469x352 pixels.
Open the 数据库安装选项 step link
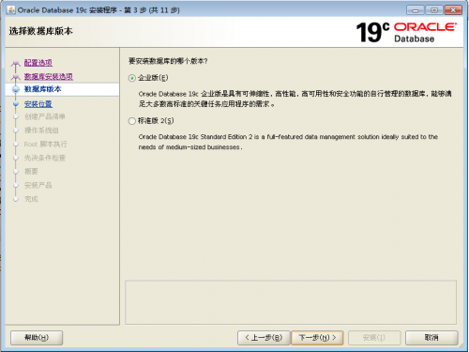49,77
